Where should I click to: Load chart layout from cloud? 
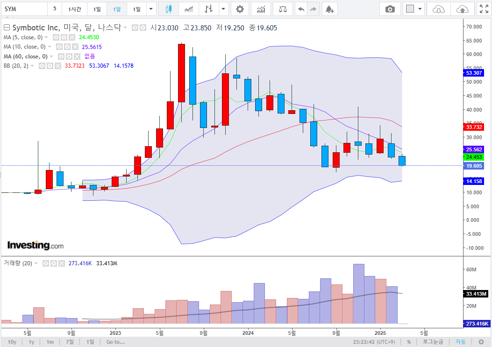[438, 9]
